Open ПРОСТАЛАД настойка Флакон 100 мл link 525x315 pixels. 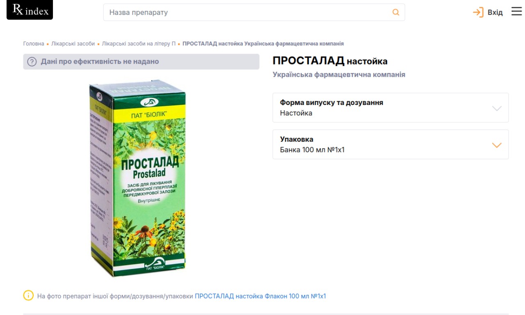click(260, 296)
